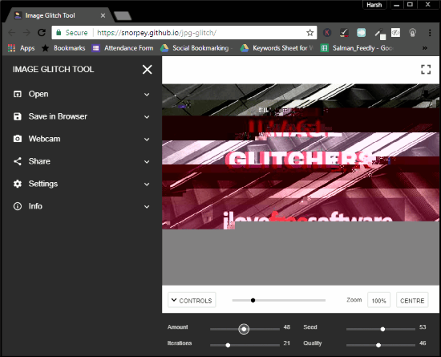Click the Seed slider handle
This screenshot has height=357, width=441.
pos(382,329)
